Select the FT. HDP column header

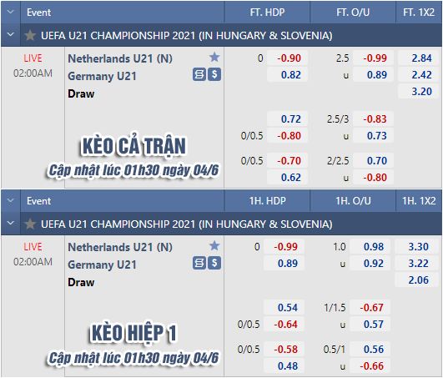(267, 13)
